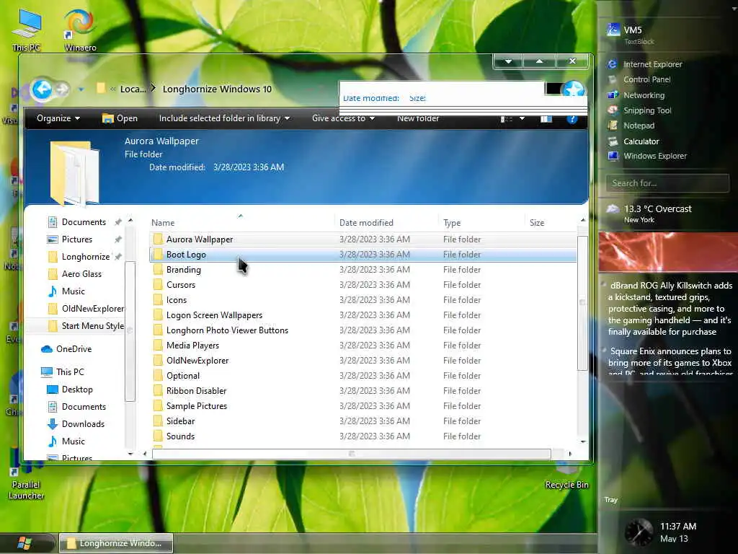Select the OldNewExplorer folder in file list
This screenshot has height=554, width=738.
click(363, 361)
